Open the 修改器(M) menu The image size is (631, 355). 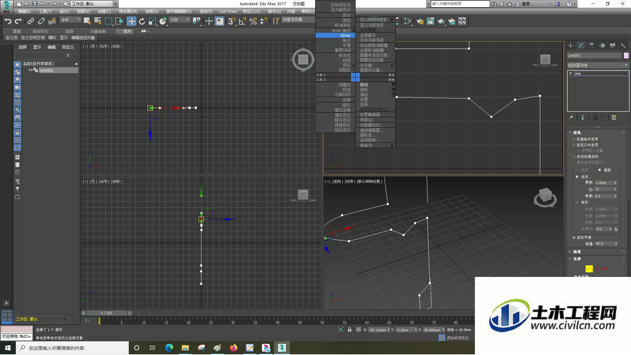[128, 11]
